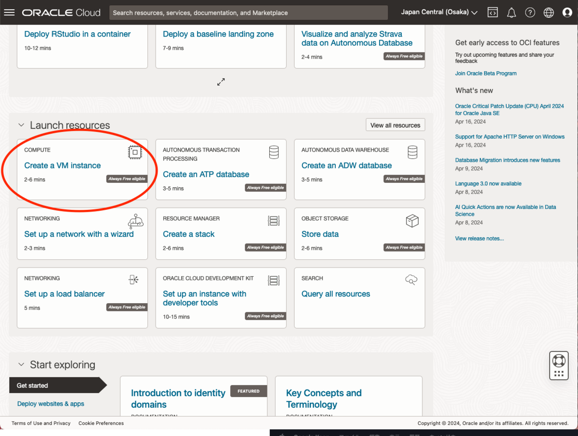Click Query all resources link
The height and width of the screenshot is (436, 578).
coord(336,294)
